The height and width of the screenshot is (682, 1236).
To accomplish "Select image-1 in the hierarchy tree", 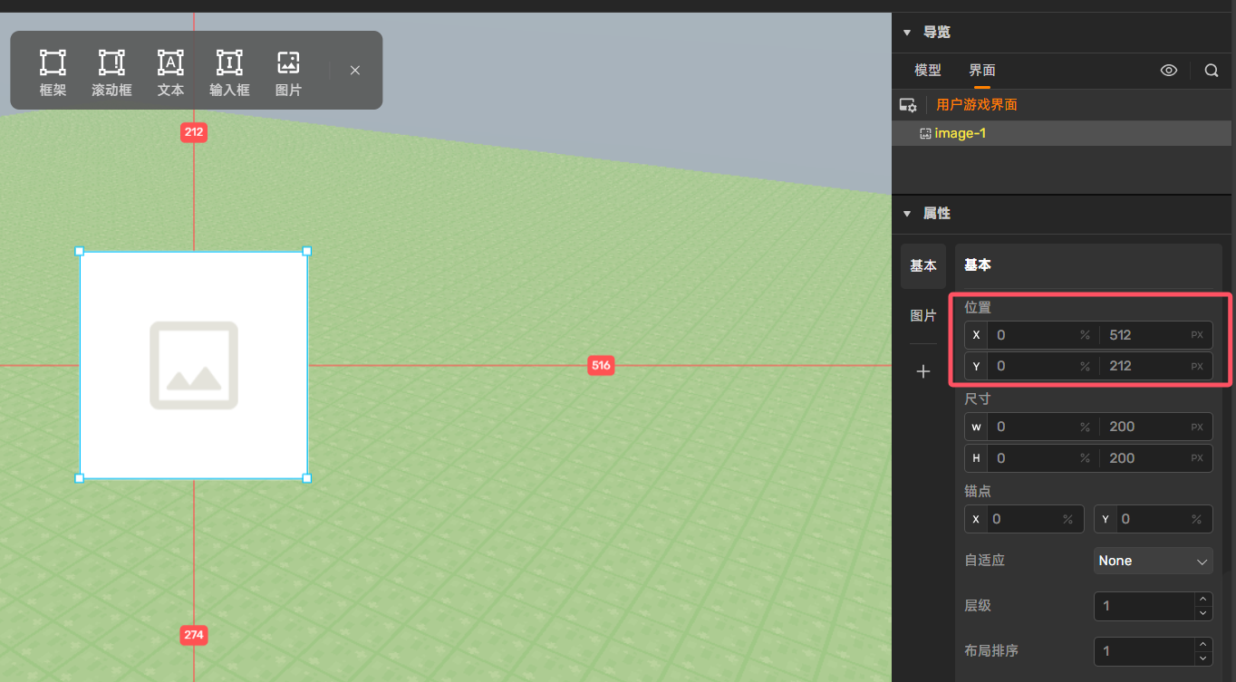I will tap(960, 134).
